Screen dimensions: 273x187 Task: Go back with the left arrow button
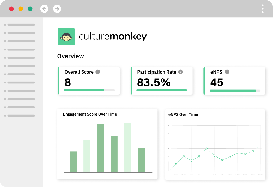(x=44, y=9)
